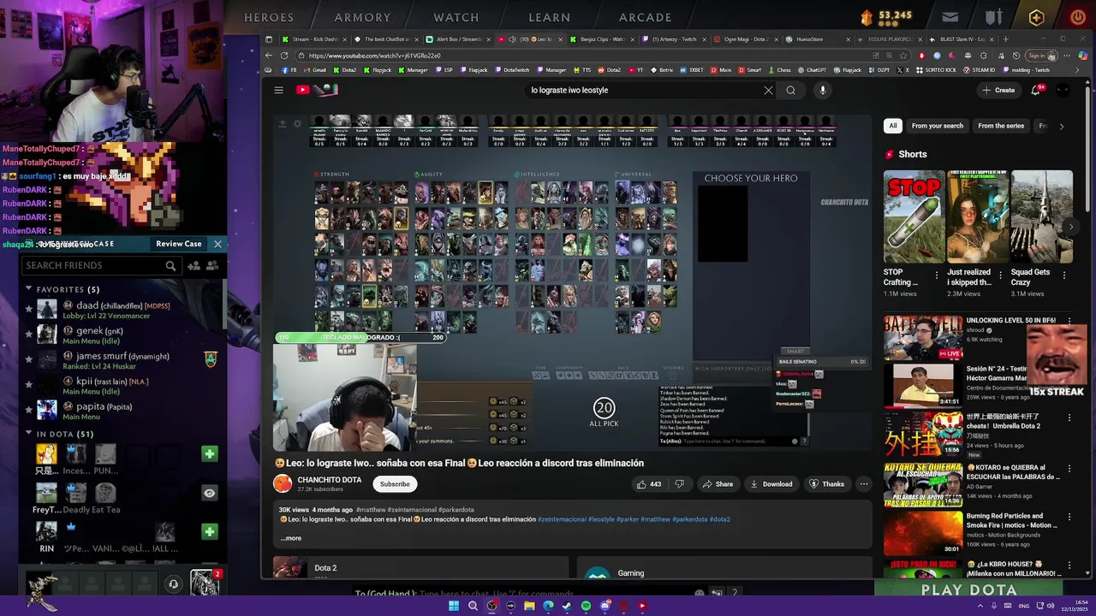The image size is (1096, 616).
Task: Unfavorite daad with the star
Action: [28, 309]
